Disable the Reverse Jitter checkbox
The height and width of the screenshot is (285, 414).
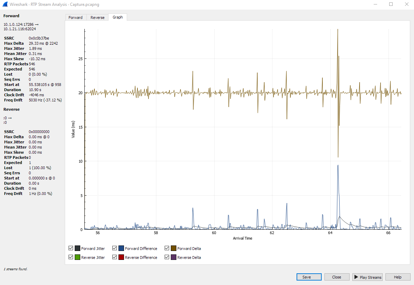pos(71,257)
